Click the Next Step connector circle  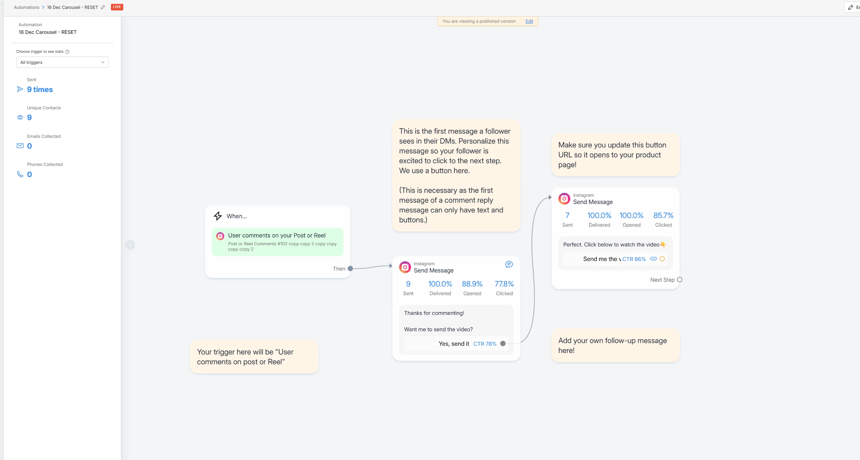(x=679, y=280)
